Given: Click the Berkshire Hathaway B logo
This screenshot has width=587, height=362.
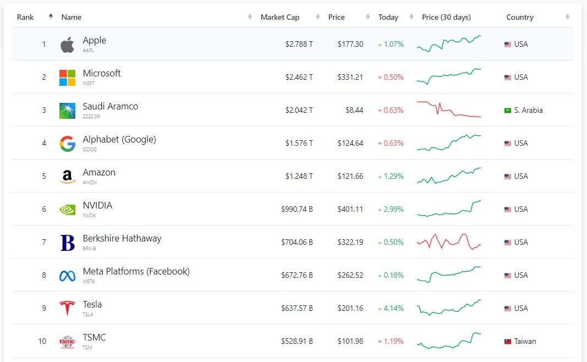Looking at the screenshot, I should pyautogui.click(x=67, y=243).
